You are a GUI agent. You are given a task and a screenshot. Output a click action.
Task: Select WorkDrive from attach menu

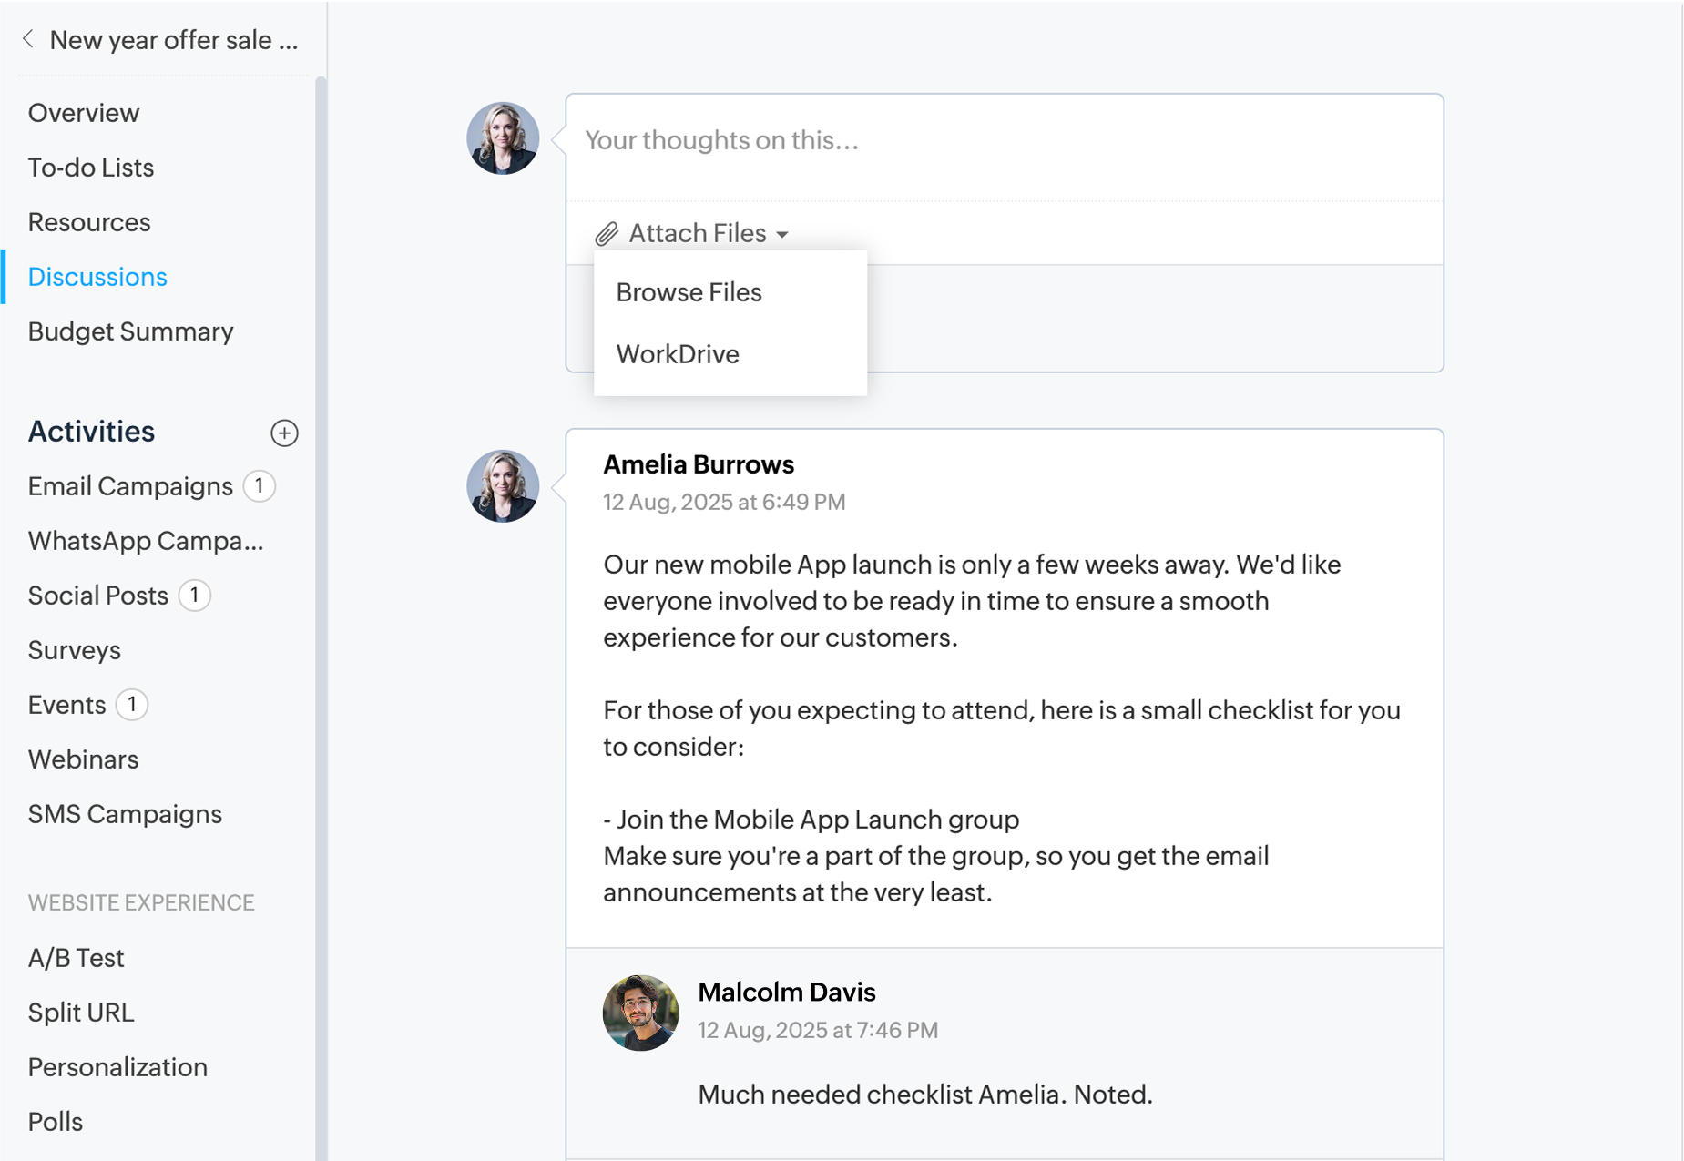tap(678, 354)
